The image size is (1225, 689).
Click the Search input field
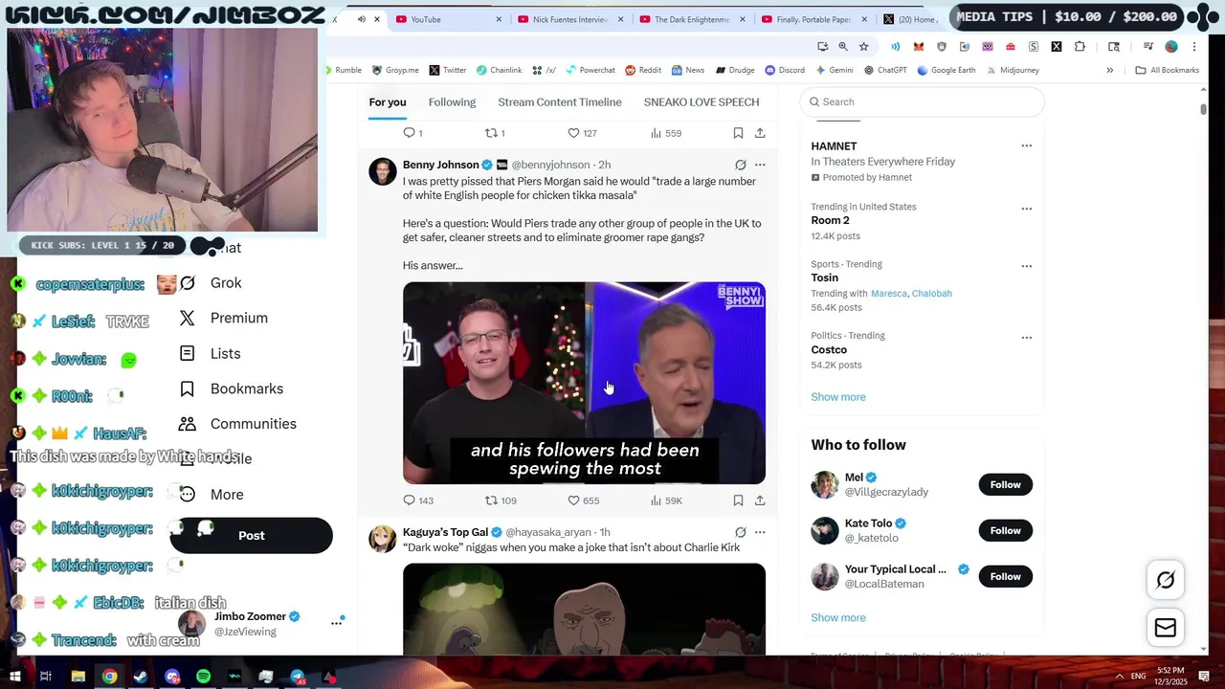[x=922, y=101]
